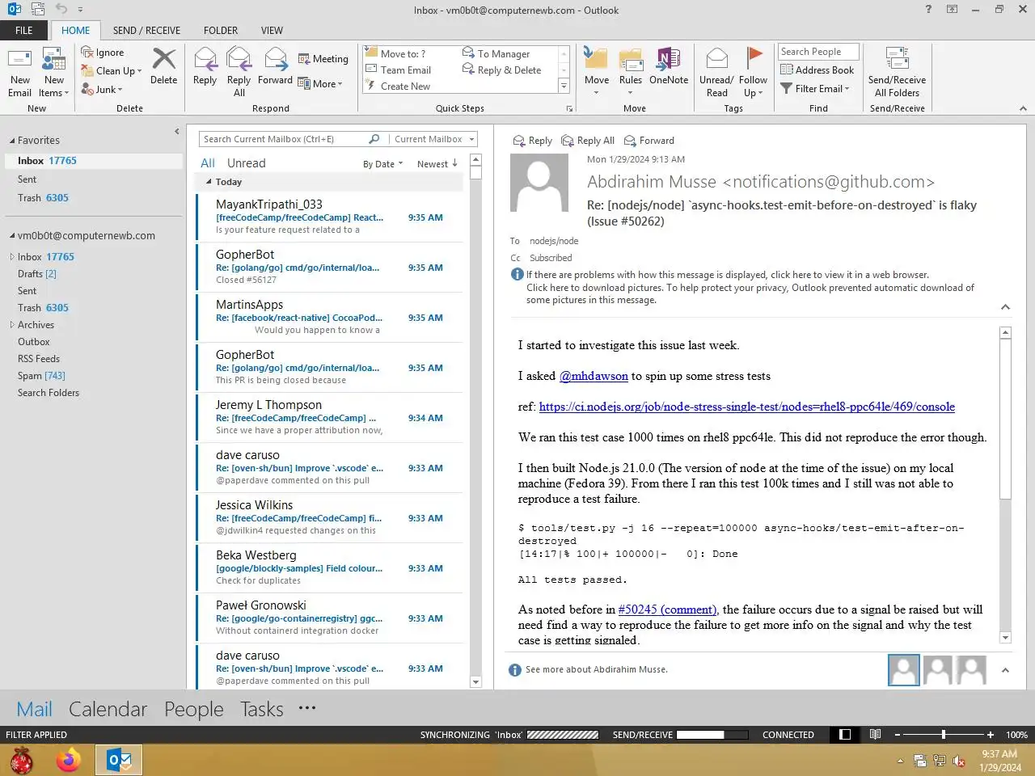Image resolution: width=1035 pixels, height=776 pixels.
Task: Click the Ignore conversation icon
Action: [x=103, y=53]
